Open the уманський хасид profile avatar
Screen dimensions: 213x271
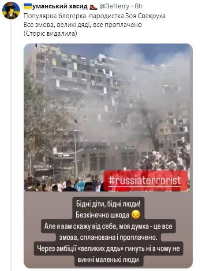[11, 11]
